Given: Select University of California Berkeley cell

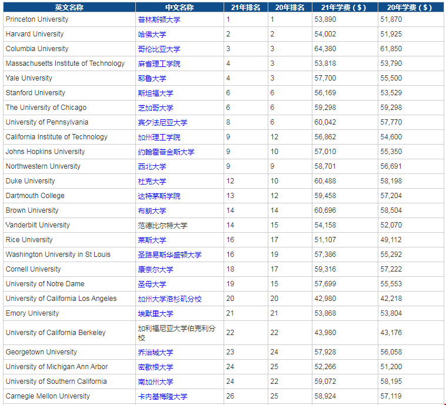Looking at the screenshot, I should click(69, 333).
